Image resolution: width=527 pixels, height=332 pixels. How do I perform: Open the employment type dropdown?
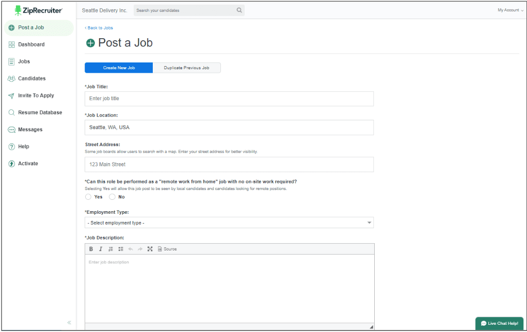pyautogui.click(x=229, y=223)
